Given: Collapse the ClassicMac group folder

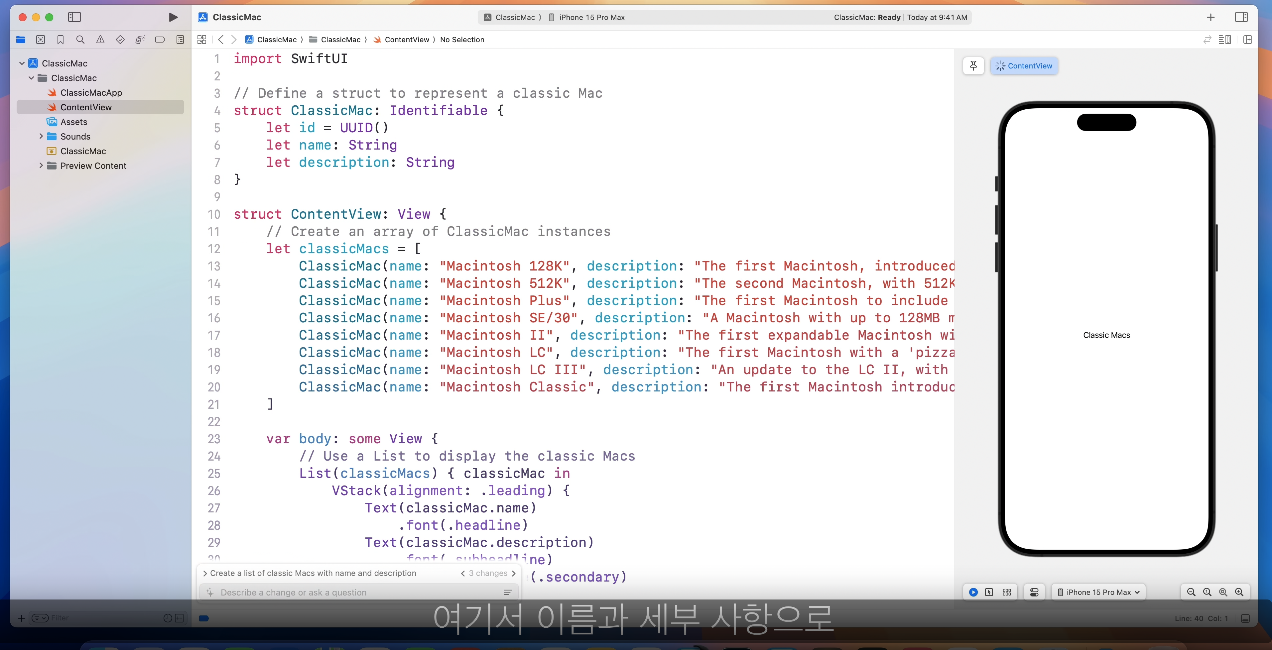Looking at the screenshot, I should pos(31,78).
